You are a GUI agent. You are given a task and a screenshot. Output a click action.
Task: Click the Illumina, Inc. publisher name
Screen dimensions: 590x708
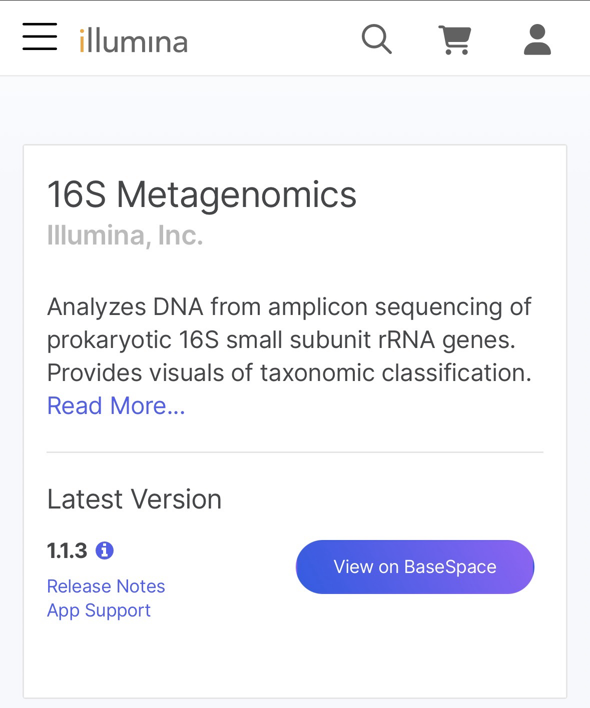pyautogui.click(x=125, y=235)
